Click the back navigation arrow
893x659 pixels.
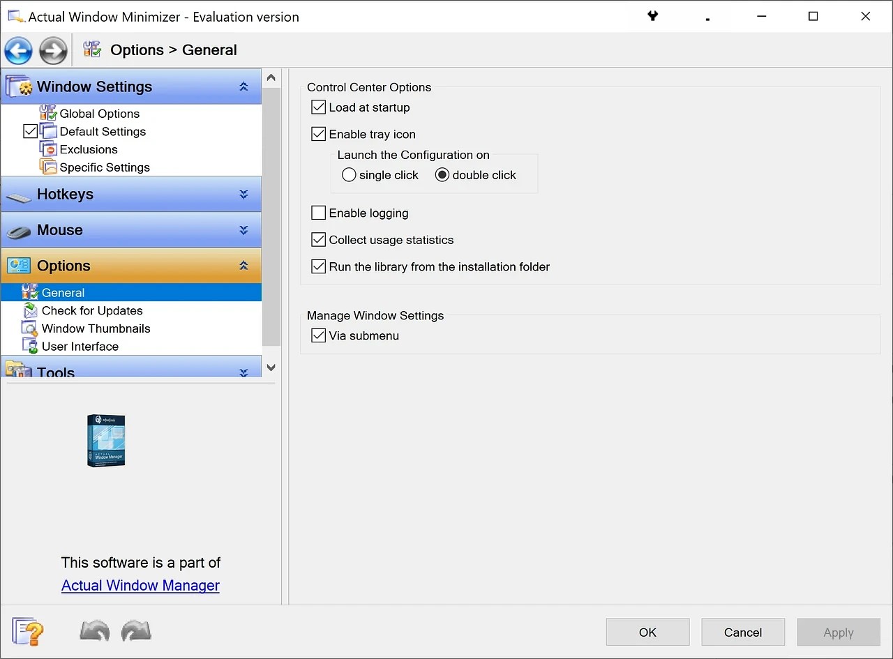[18, 50]
